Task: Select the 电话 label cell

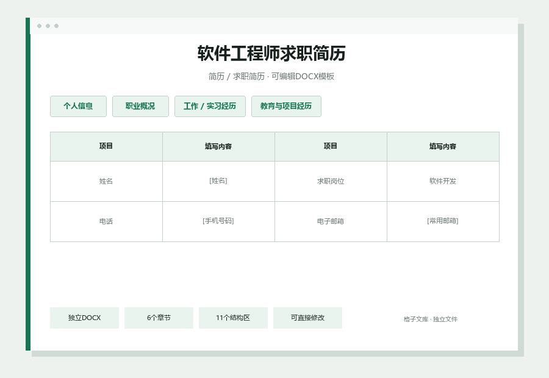Action: tap(106, 221)
